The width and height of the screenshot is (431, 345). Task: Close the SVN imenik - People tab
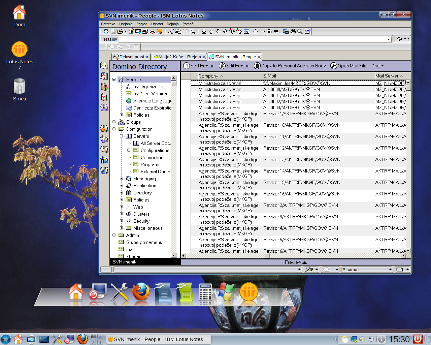(259, 57)
